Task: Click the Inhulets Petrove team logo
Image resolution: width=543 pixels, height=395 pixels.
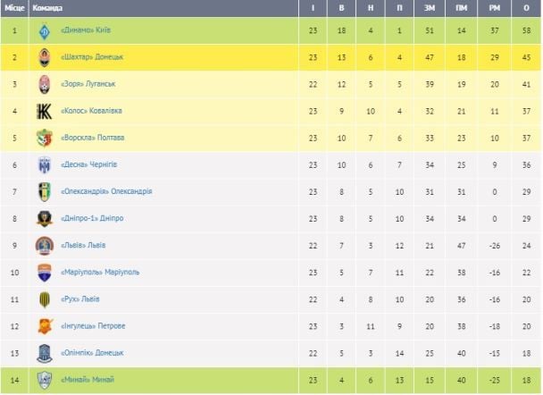Action: pos(43,326)
